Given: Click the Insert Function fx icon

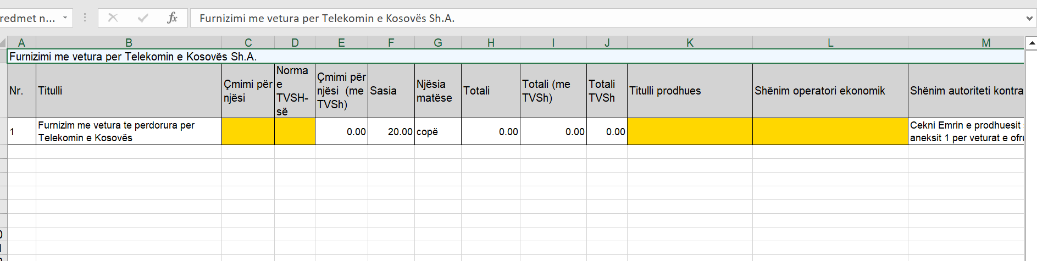Looking at the screenshot, I should (x=172, y=18).
